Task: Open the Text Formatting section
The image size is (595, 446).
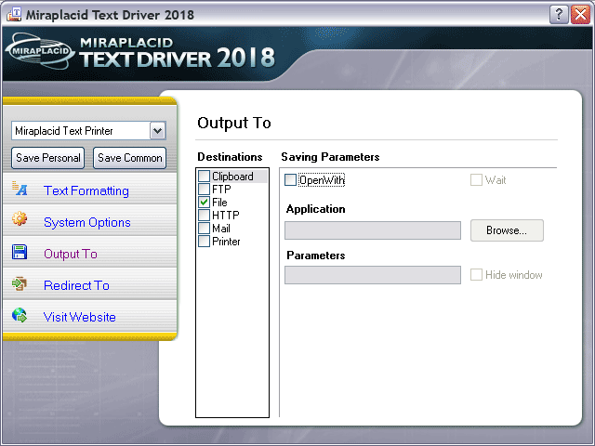Action: 86,190
